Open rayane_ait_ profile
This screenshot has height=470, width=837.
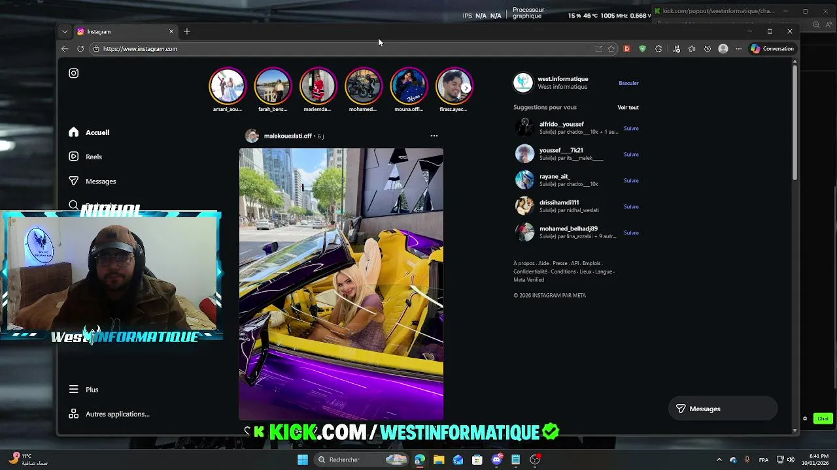click(x=555, y=176)
